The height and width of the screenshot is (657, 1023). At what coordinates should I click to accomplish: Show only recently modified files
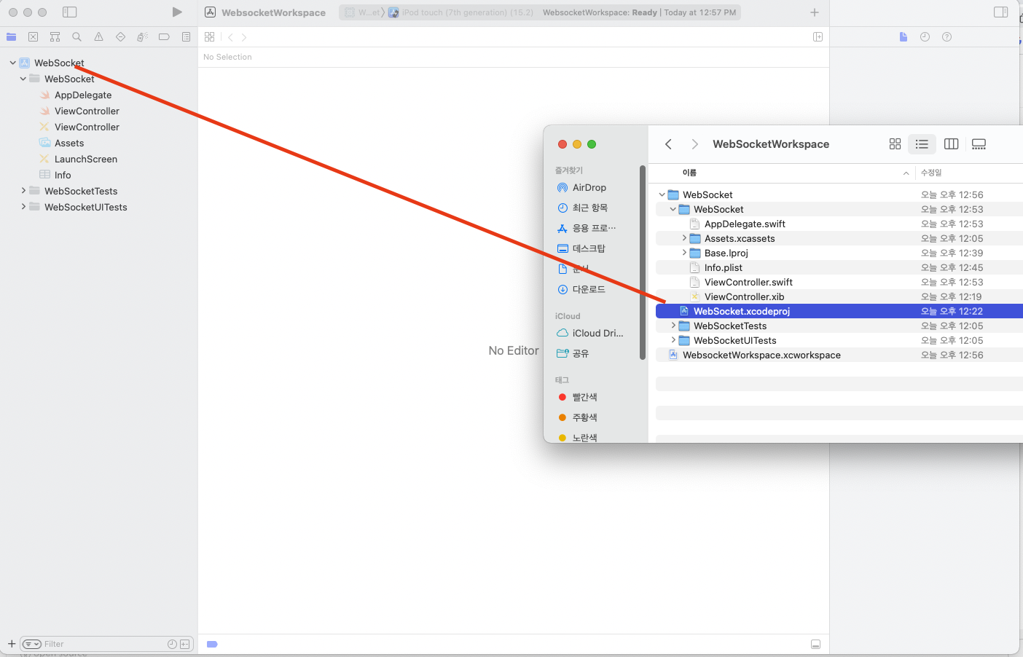(172, 644)
